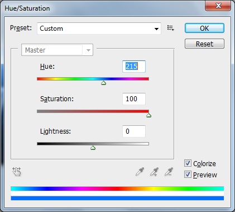Click the Saturation label text
Viewport: 235px width, 212px height.
click(x=57, y=99)
